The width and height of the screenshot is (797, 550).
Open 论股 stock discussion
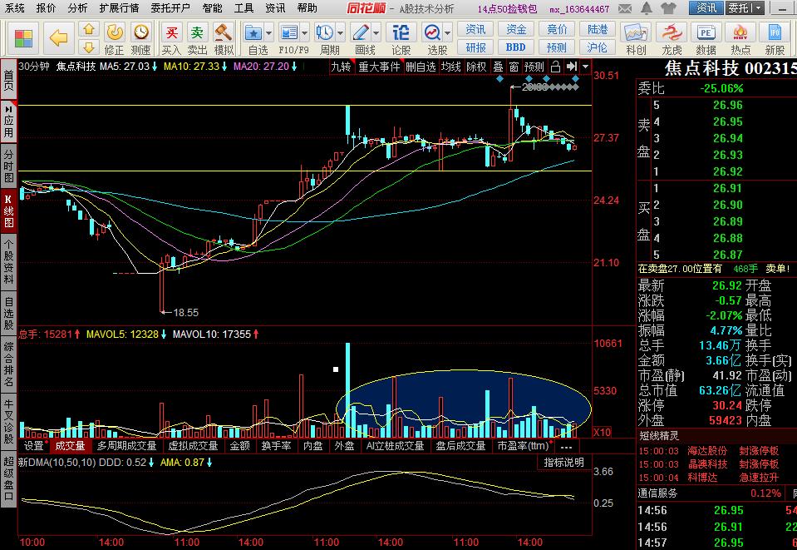click(x=401, y=38)
